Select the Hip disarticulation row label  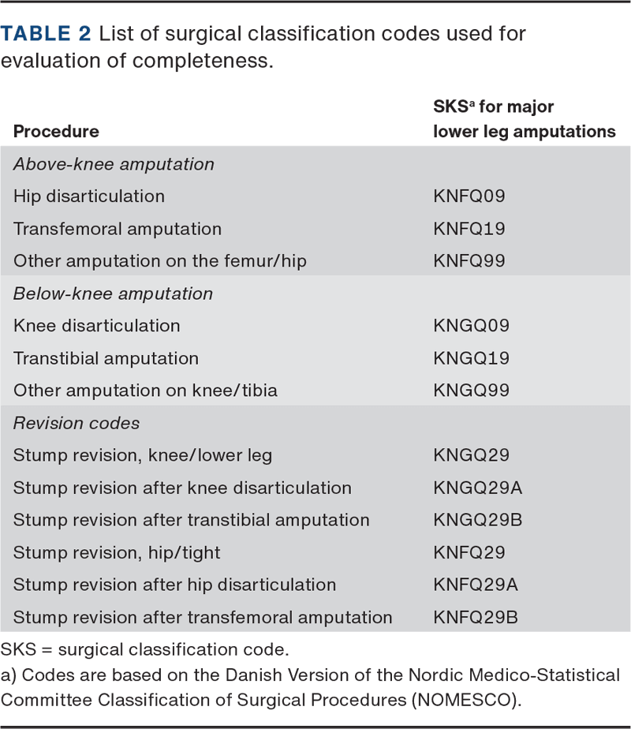(89, 196)
